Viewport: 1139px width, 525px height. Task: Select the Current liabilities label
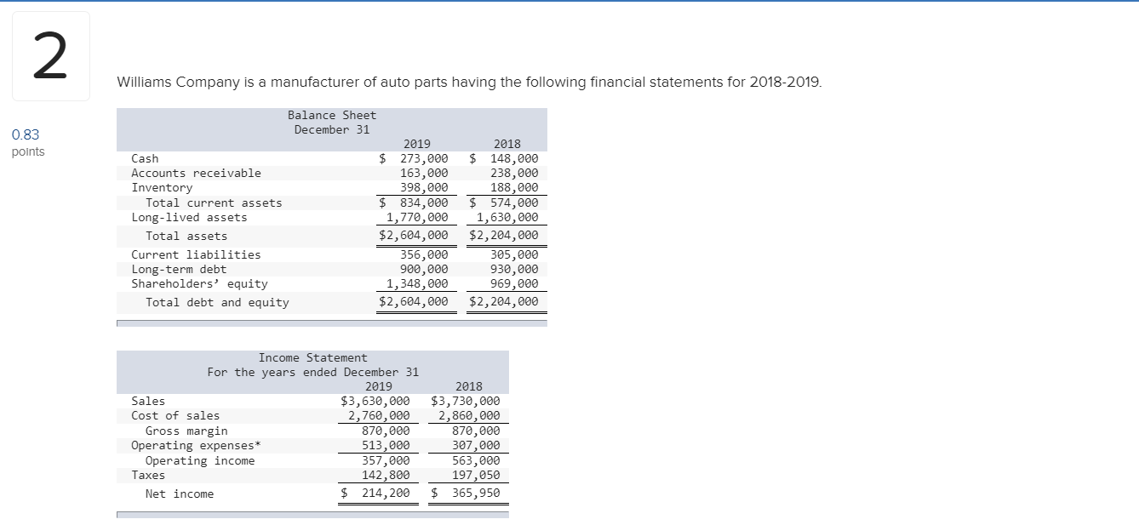point(196,254)
